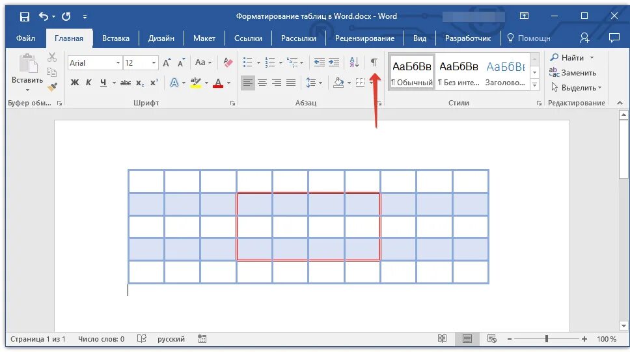This screenshot has width=630, height=352.
Task: Apply the Без инте... style
Action: pyautogui.click(x=458, y=72)
